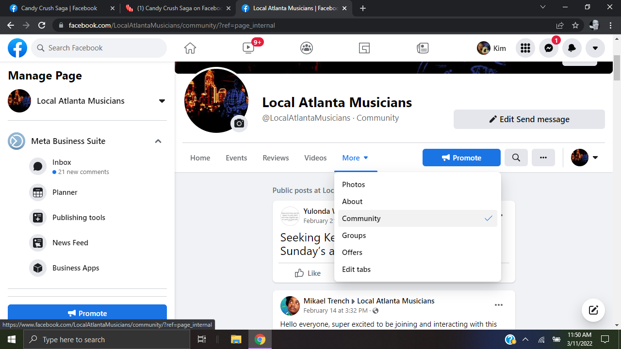Click the Chrome icon on the taskbar
Image resolution: width=621 pixels, height=349 pixels.
click(x=260, y=339)
